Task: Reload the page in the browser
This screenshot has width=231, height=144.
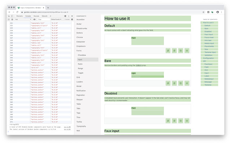Action: click(x=17, y=12)
